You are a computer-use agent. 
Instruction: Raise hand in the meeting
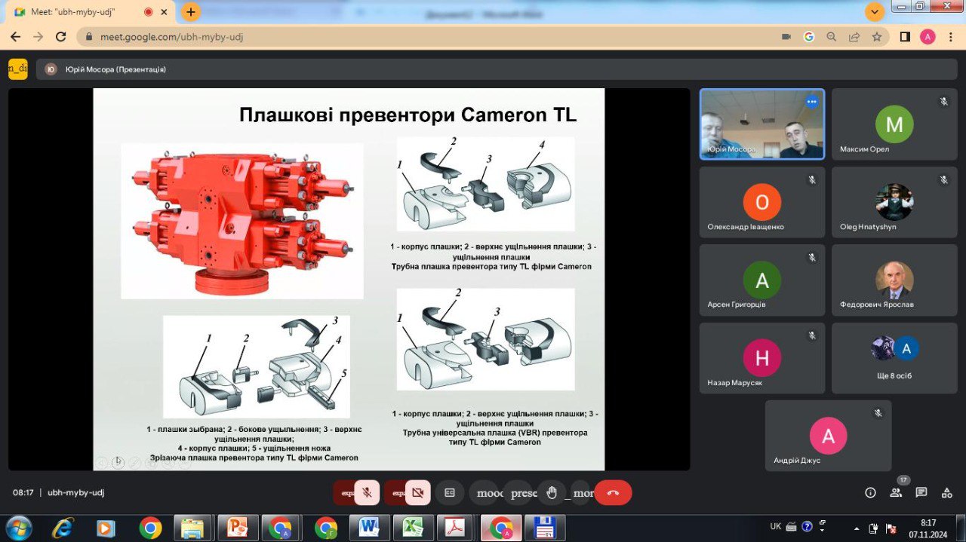point(552,493)
